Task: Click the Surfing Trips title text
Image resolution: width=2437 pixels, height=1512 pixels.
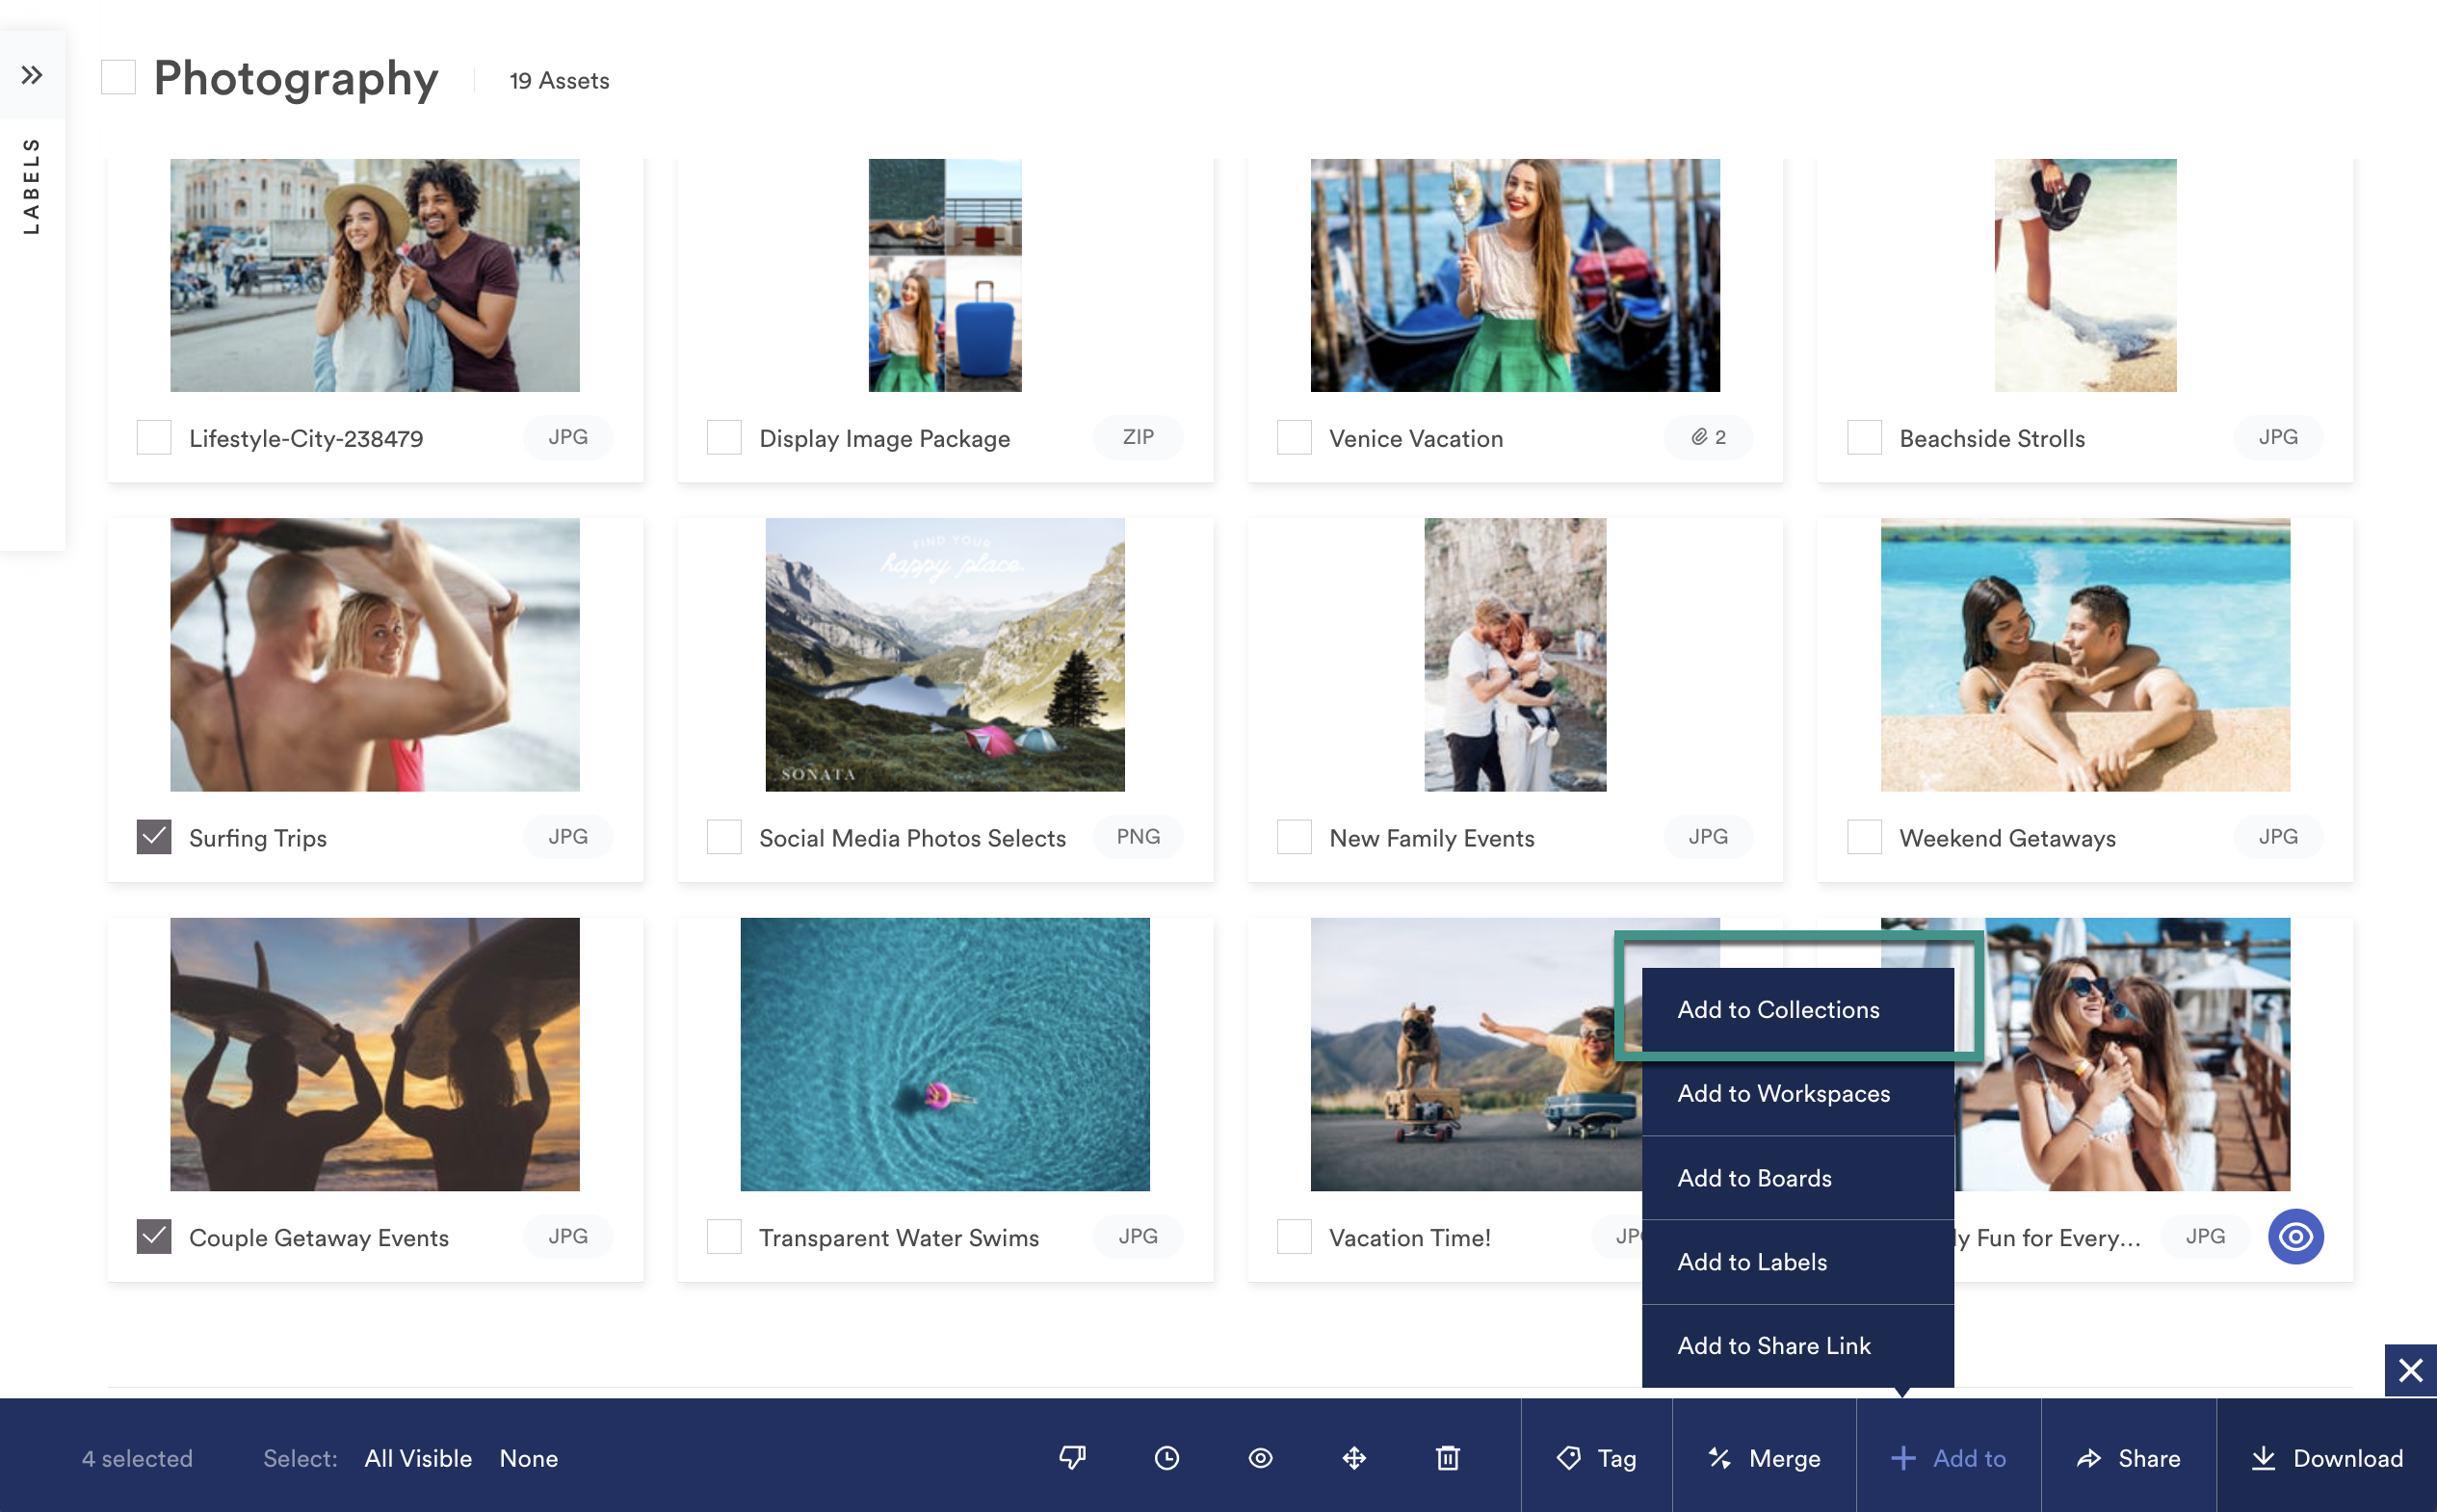Action: click(x=258, y=838)
